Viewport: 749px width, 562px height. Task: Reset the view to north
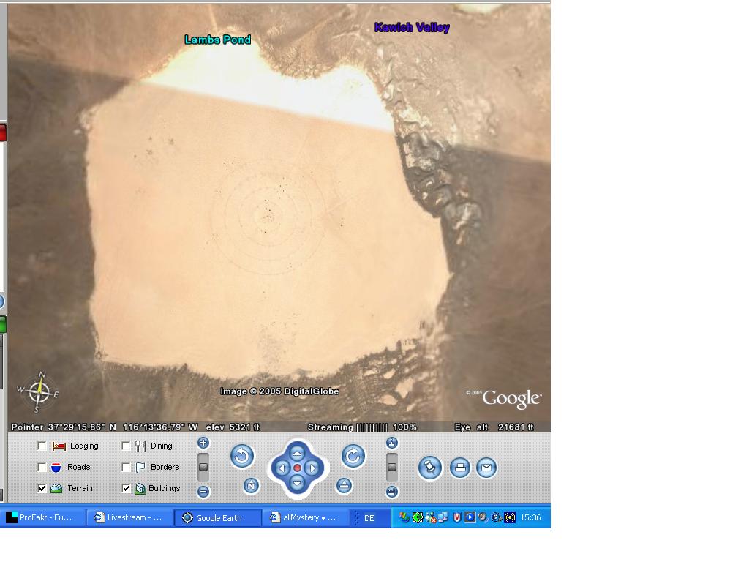click(251, 485)
